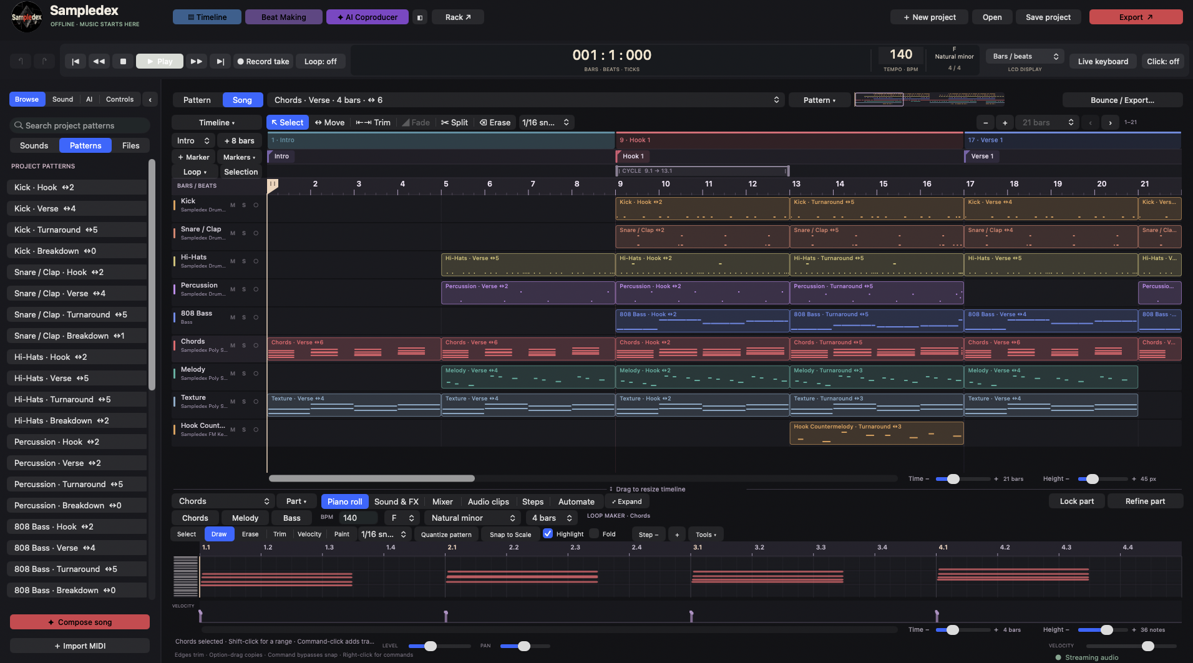Click the undo arrow icon

pos(21,61)
